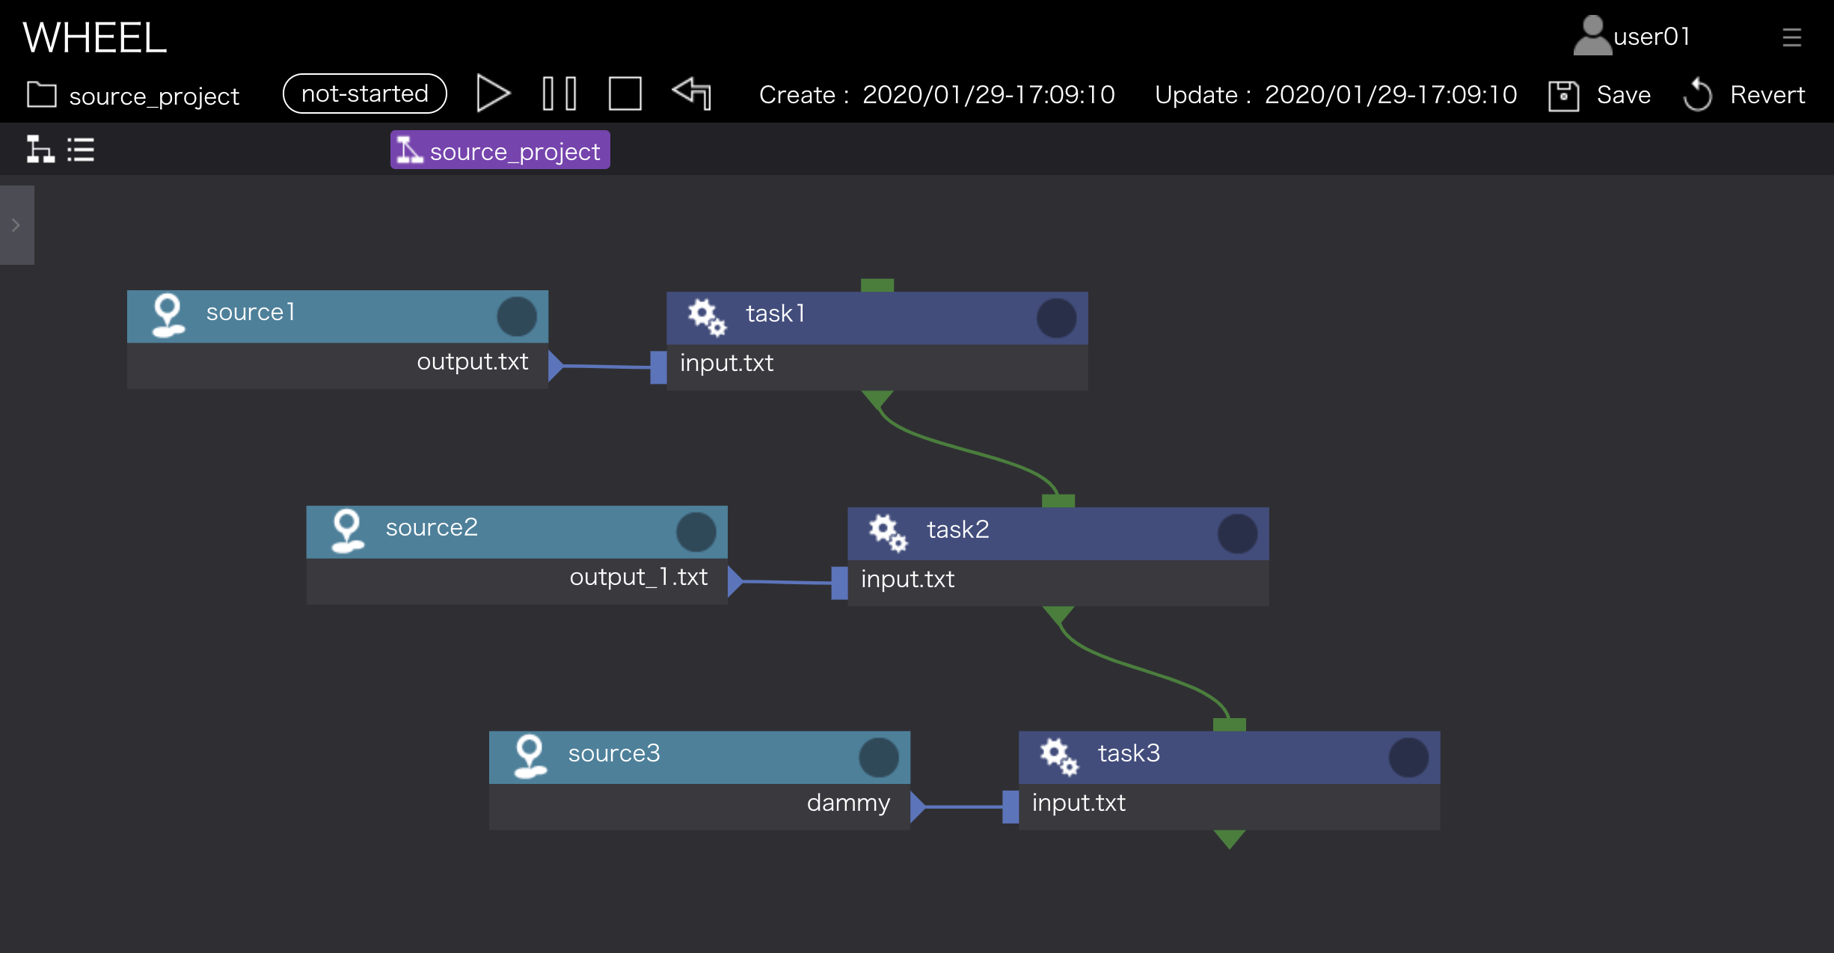The height and width of the screenshot is (953, 1834).
Task: Pause the project execution
Action: point(559,94)
